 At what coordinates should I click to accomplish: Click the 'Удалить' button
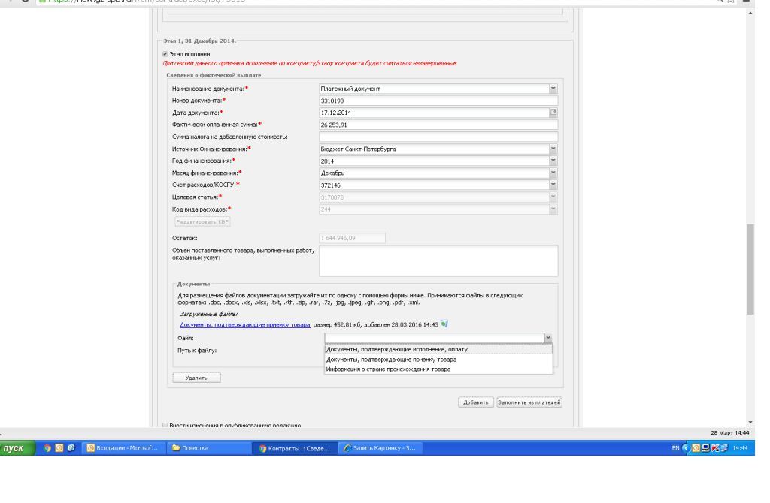196,378
